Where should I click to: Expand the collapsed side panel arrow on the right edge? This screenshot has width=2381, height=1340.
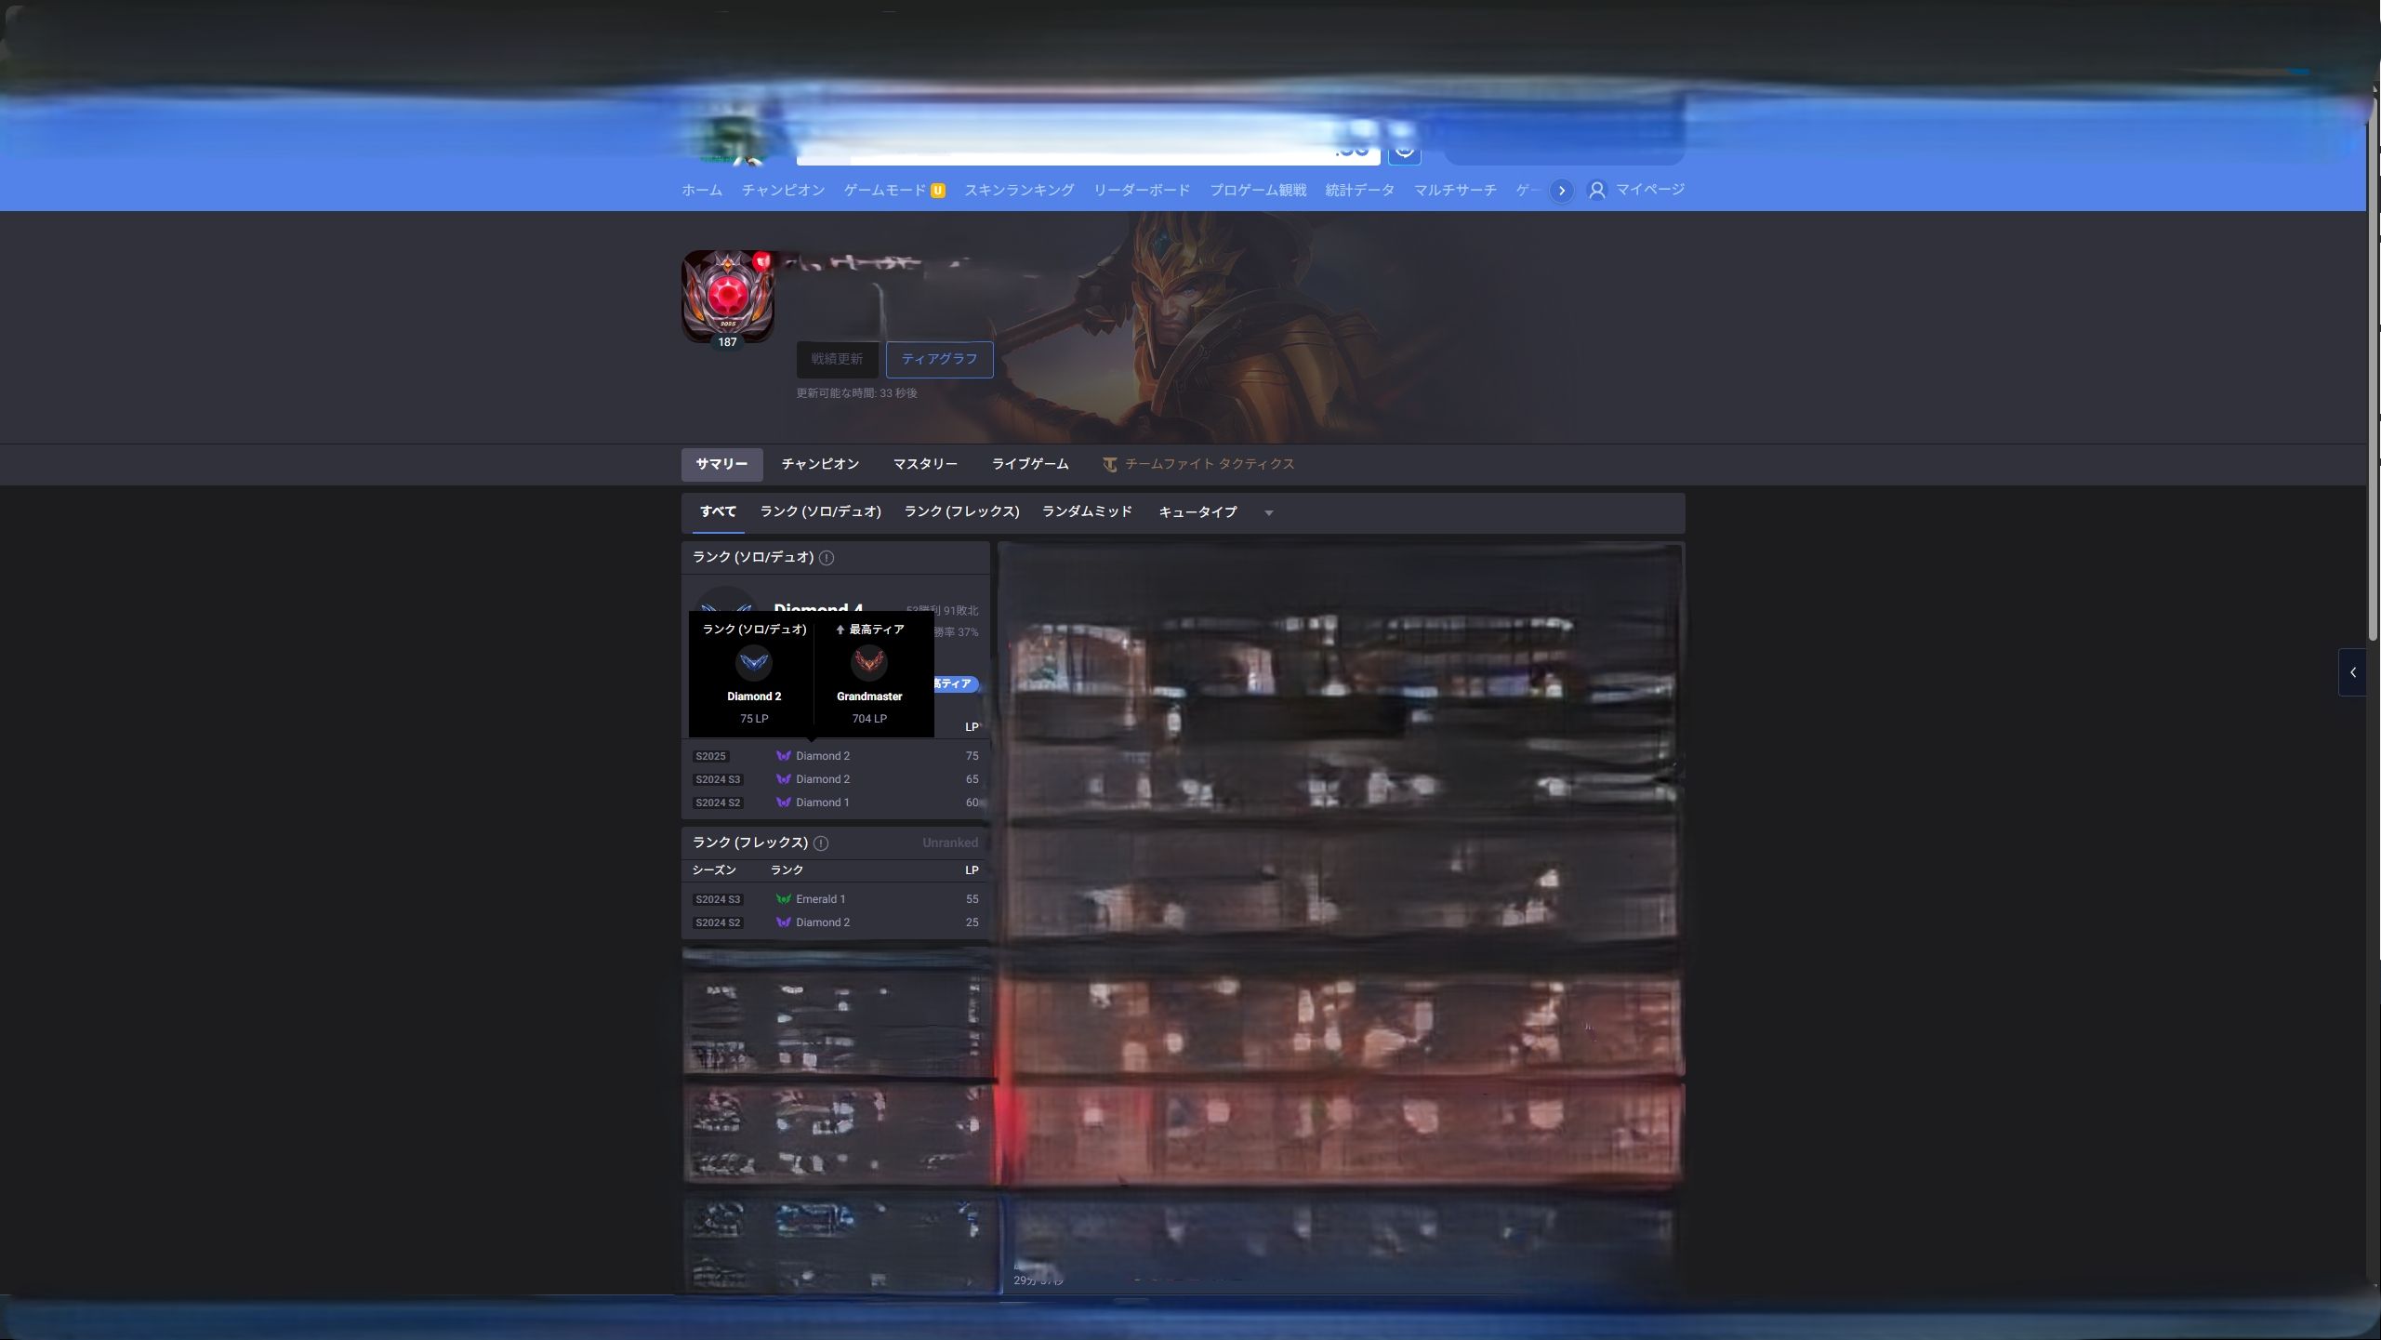pos(2353,672)
